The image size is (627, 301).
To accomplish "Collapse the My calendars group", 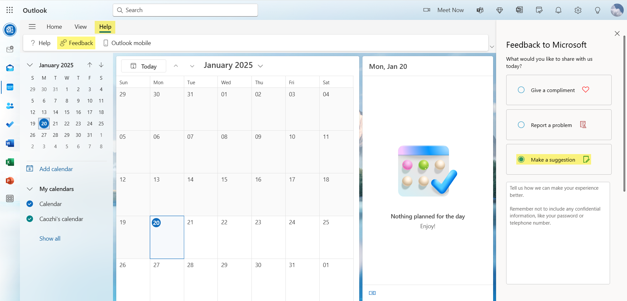I will tap(30, 189).
